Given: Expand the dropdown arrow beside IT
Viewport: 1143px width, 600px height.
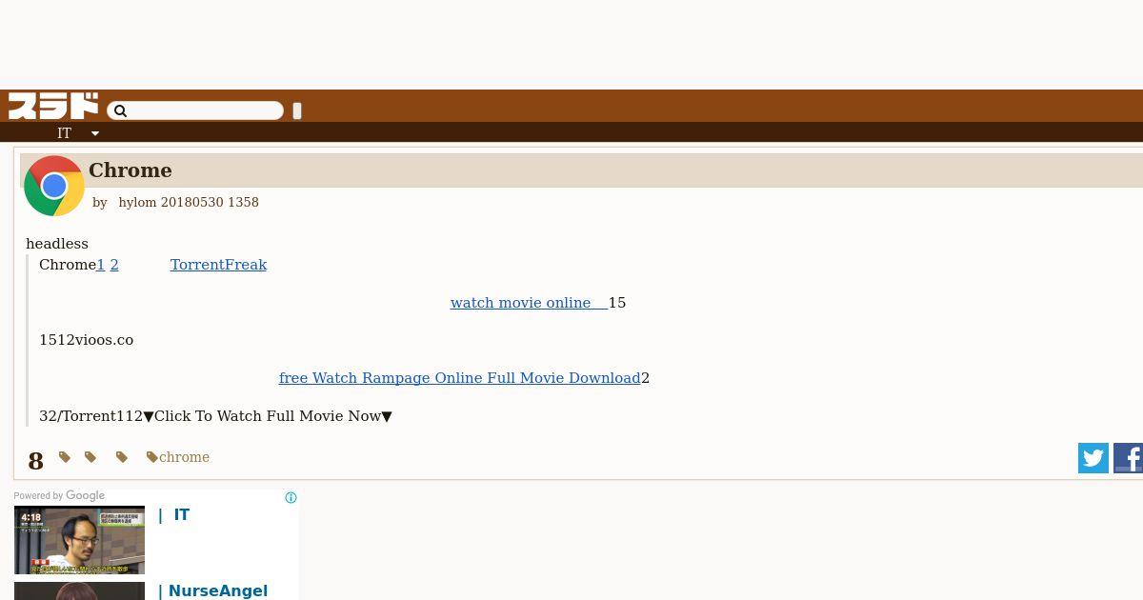Looking at the screenshot, I should coord(95,133).
